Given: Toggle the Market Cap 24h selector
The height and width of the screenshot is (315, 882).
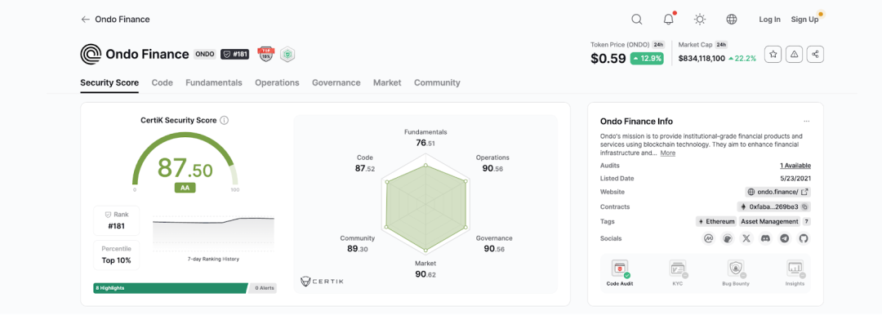Looking at the screenshot, I should tap(721, 44).
